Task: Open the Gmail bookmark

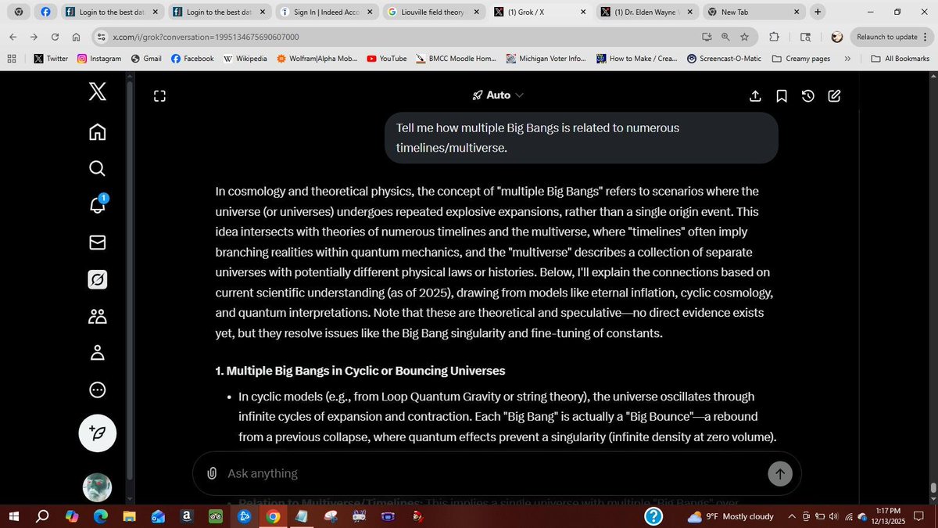Action: (146, 59)
